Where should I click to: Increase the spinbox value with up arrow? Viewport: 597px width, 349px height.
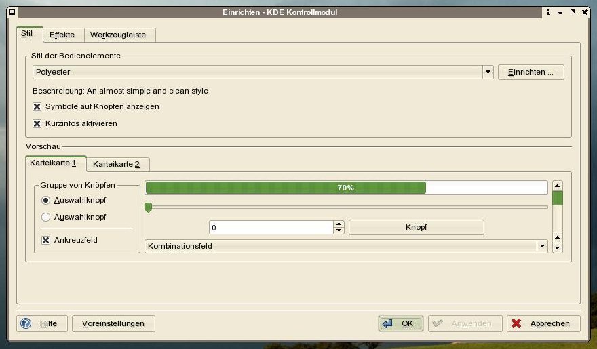[339, 224]
